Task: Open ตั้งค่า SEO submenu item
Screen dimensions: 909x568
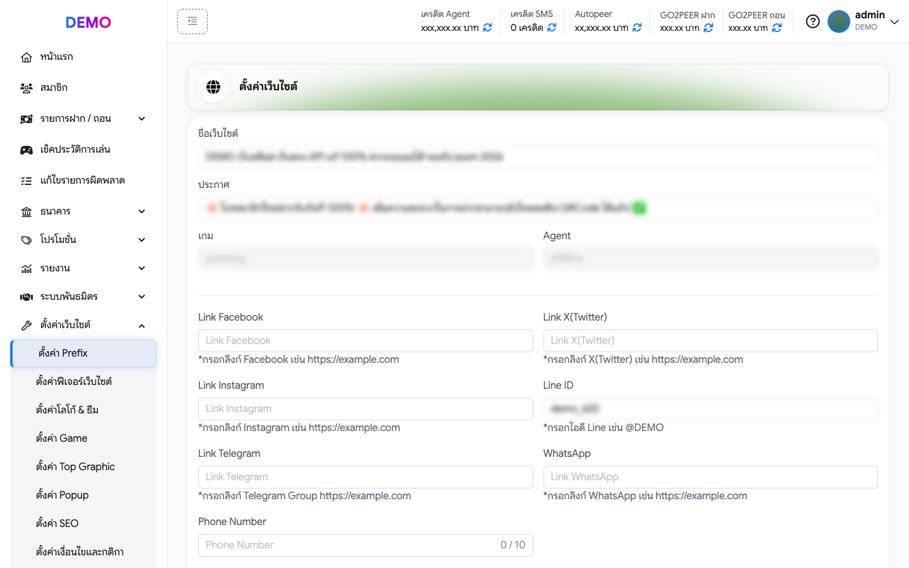Action: 83,524
